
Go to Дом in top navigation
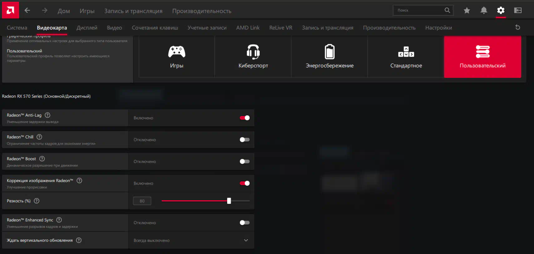click(64, 11)
